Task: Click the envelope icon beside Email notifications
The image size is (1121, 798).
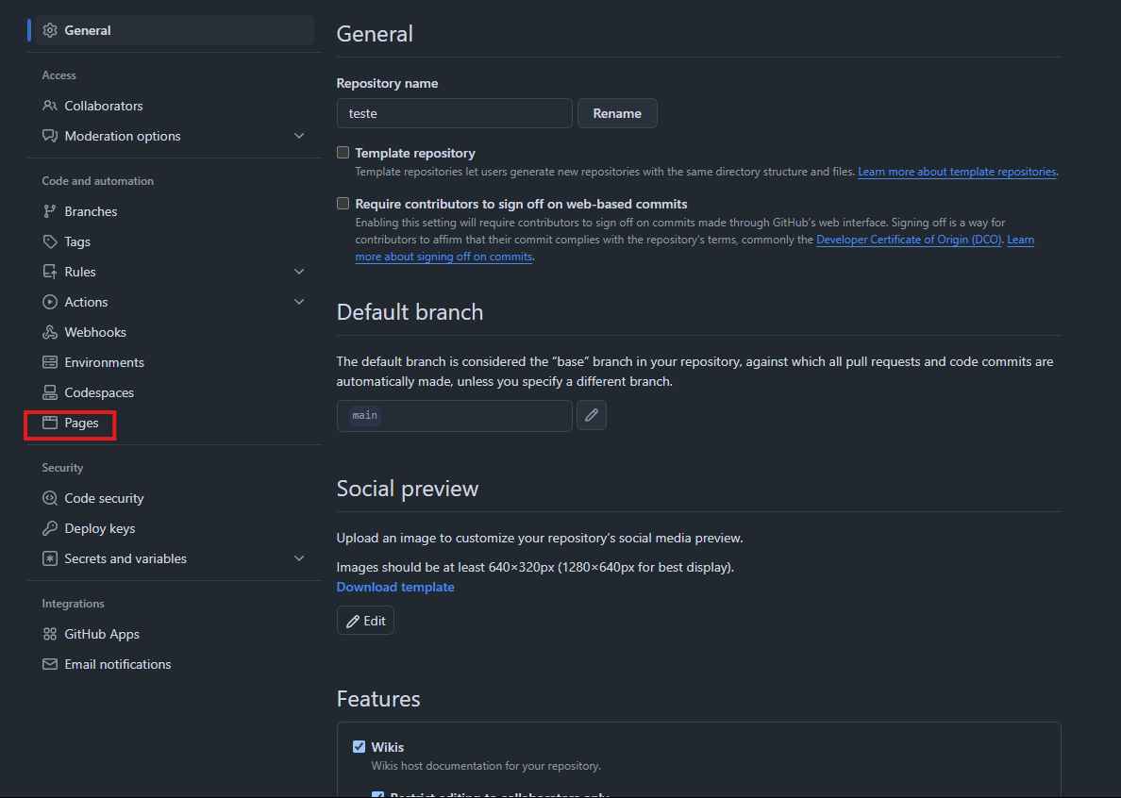Action: pyautogui.click(x=49, y=664)
